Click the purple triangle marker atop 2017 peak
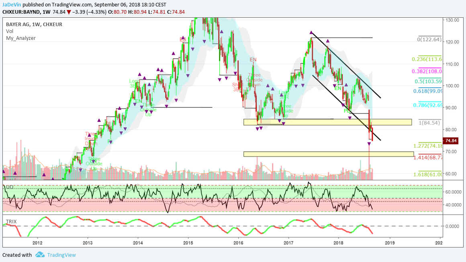466x262 pixels. 311,33
